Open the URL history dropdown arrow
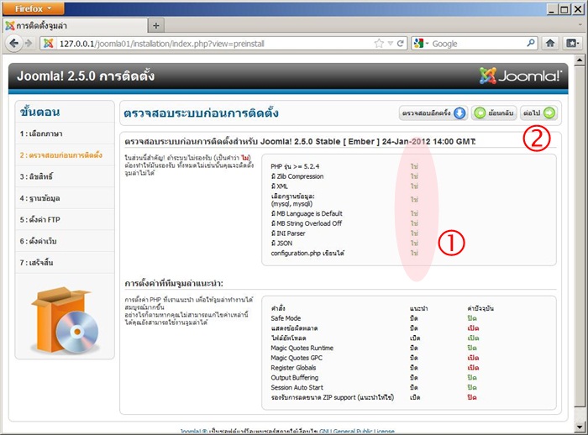 click(390, 44)
